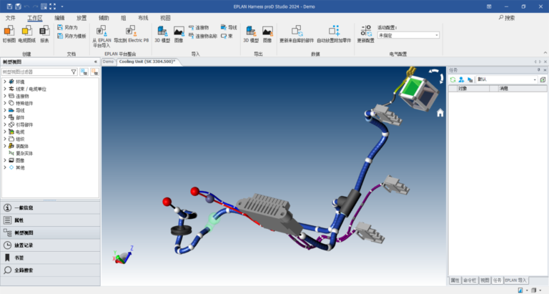Open the quick access toolbar customize arrow
Image resolution: width=549 pixels, height=294 pixels.
[62, 6]
